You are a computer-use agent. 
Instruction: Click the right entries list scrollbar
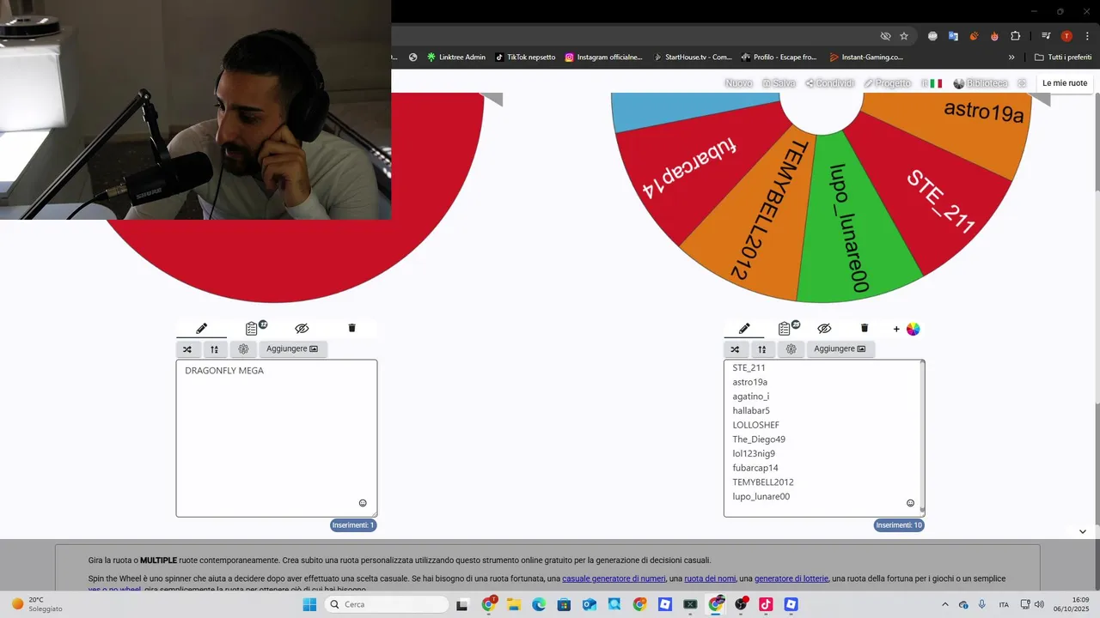pyautogui.click(x=922, y=436)
